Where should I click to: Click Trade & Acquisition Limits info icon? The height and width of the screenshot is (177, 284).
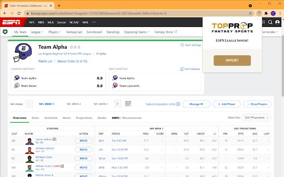click(178, 104)
